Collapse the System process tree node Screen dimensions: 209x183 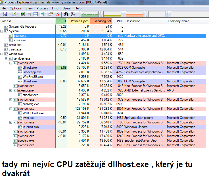pos(2,31)
